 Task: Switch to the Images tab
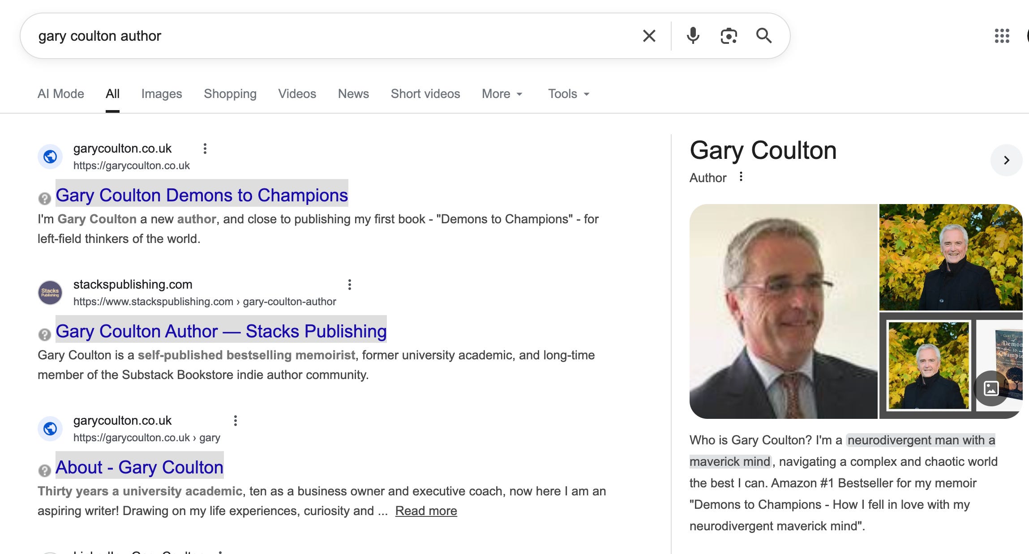pos(162,94)
